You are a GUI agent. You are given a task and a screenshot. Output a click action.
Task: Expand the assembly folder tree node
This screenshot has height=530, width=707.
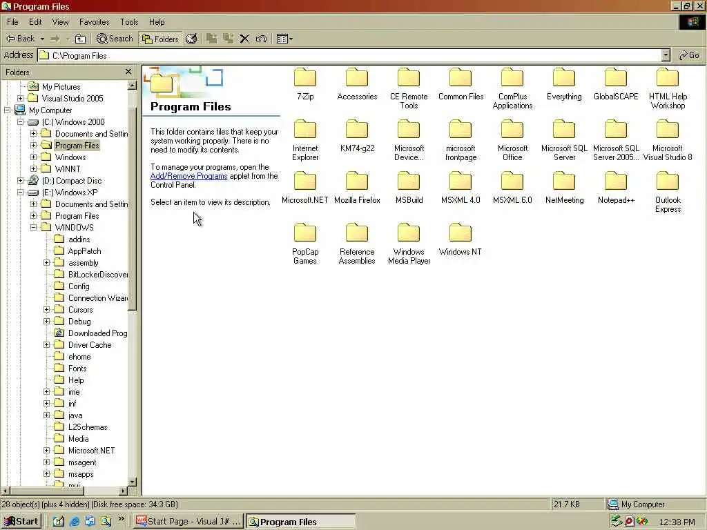[46, 262]
